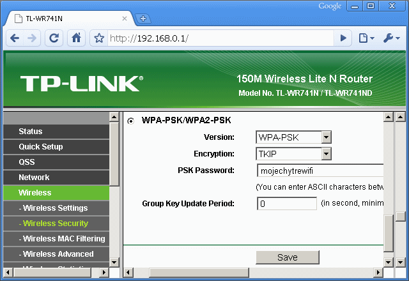The width and height of the screenshot is (409, 281).
Task: Click the browser Forward arrow
Action: (32, 38)
